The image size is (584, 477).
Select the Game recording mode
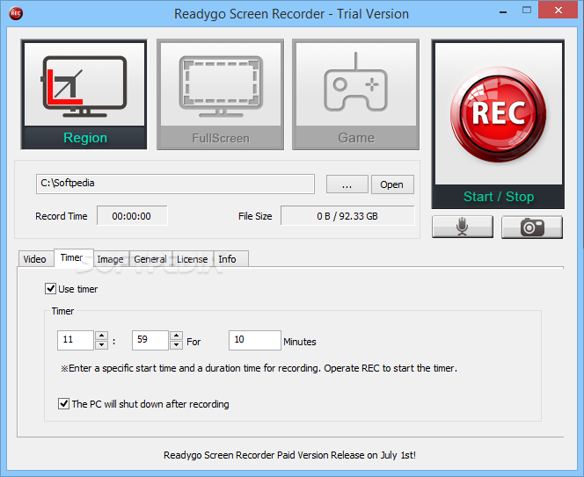(355, 95)
